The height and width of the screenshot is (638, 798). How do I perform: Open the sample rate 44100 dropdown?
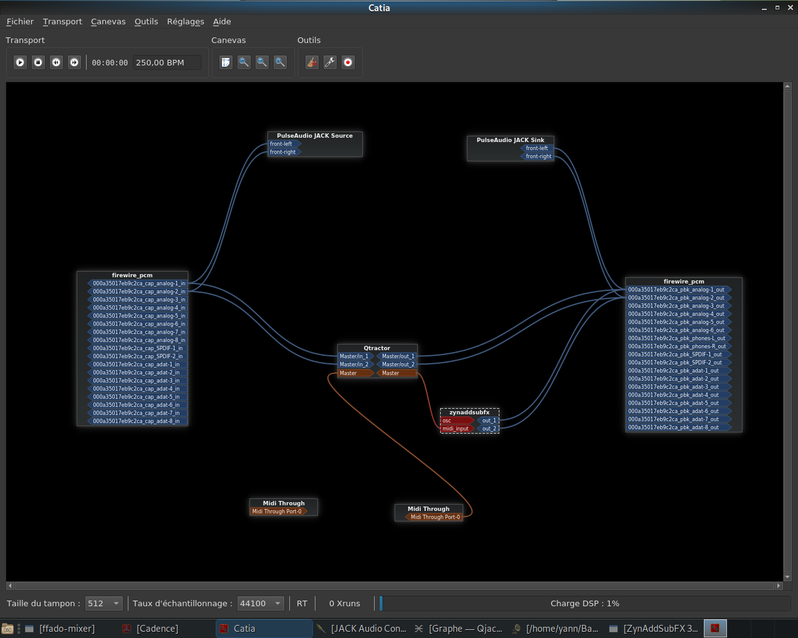coord(261,603)
